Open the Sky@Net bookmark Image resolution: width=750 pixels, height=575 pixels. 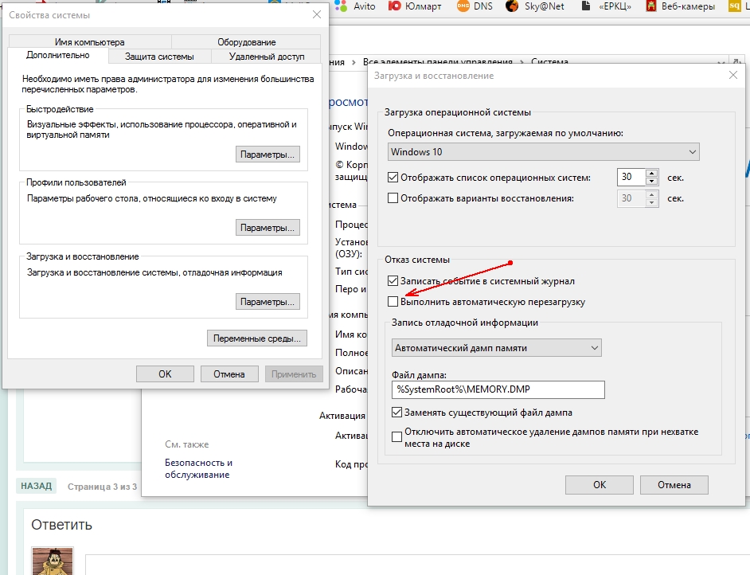[535, 6]
